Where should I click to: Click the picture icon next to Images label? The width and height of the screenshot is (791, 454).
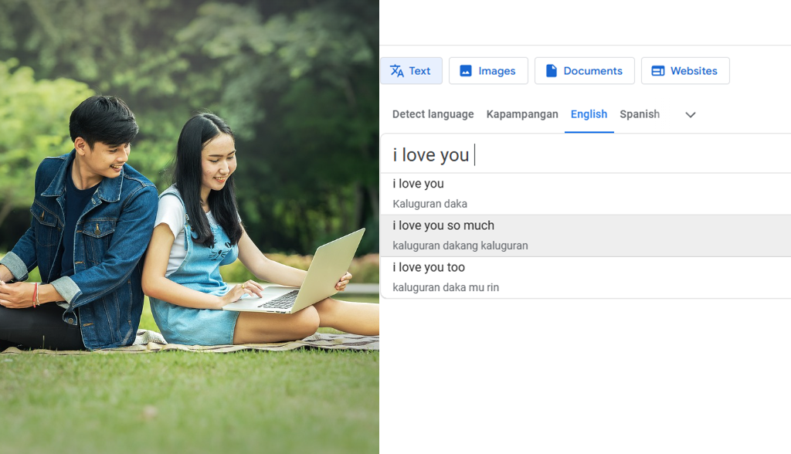pos(465,70)
